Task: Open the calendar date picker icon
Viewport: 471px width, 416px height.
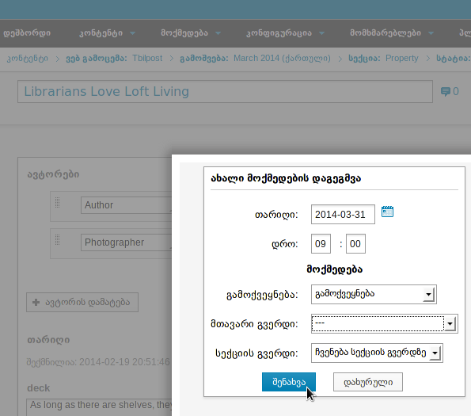Action: (387, 212)
